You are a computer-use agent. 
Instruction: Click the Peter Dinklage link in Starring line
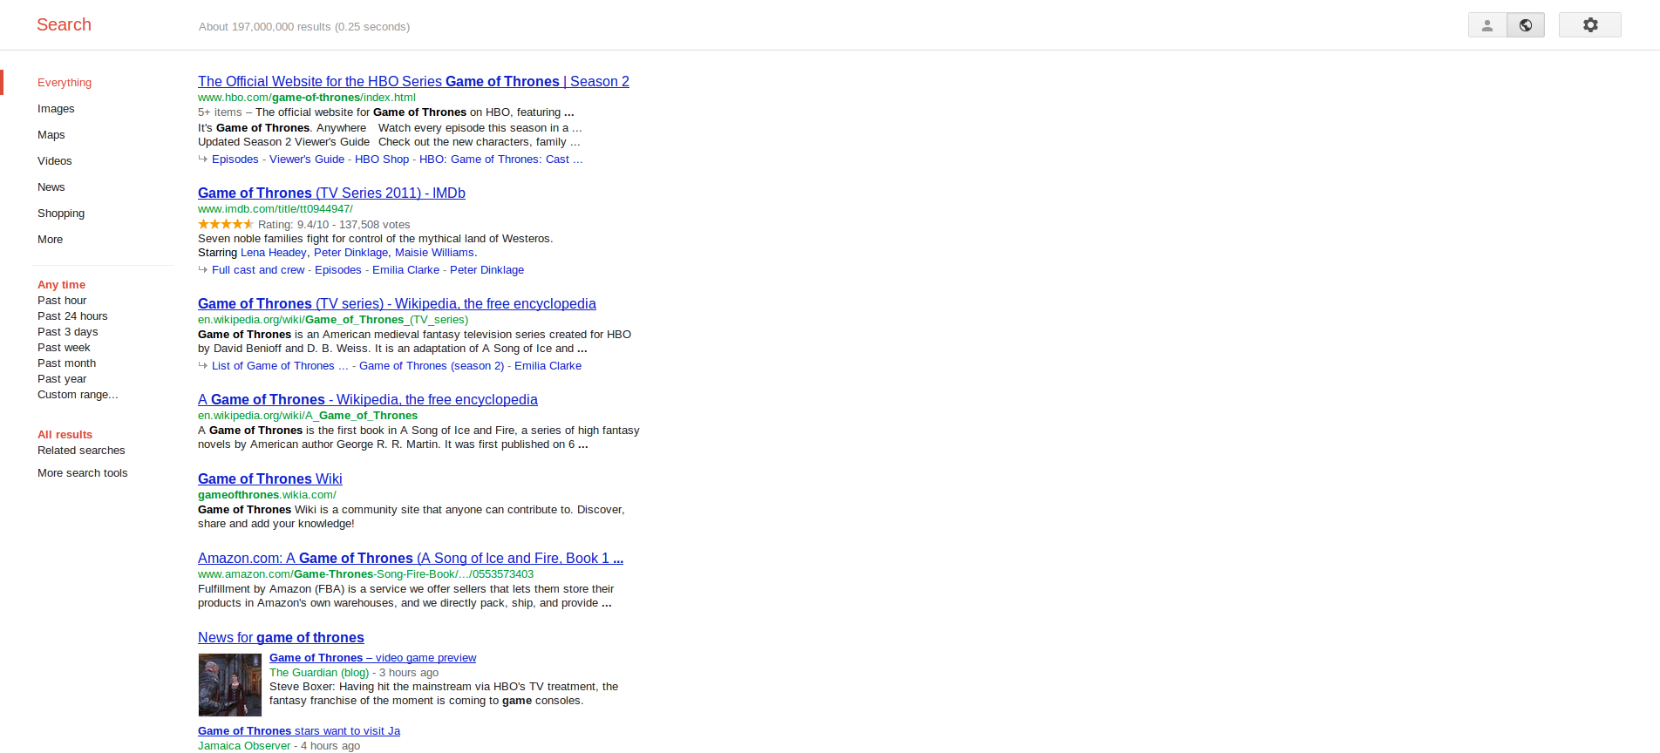[x=350, y=253]
